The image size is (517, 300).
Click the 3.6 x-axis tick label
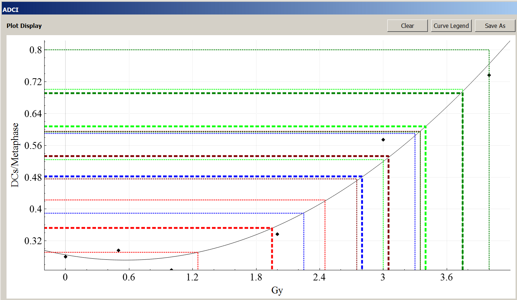click(446, 278)
